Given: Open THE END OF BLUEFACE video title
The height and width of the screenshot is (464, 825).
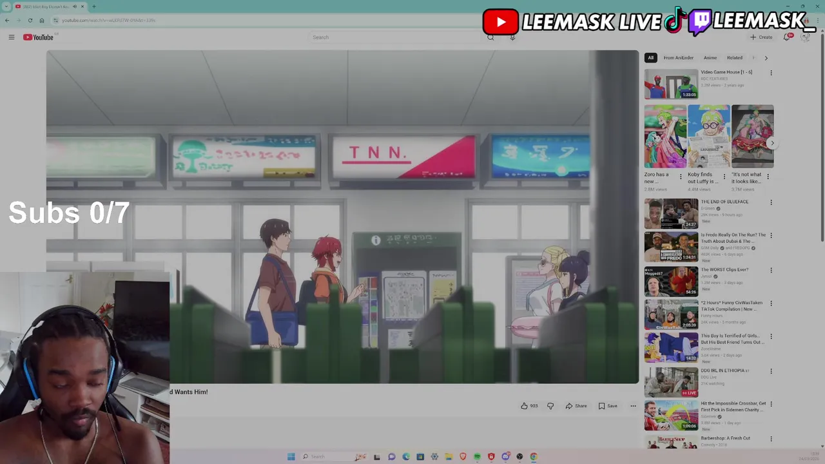Looking at the screenshot, I should coord(724,202).
